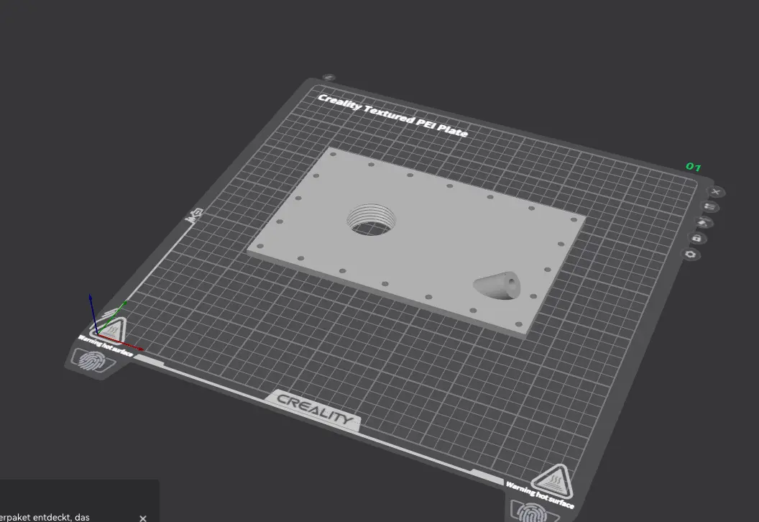The width and height of the screenshot is (759, 522).
Task: Toggle the plate lock icon
Action: 697,238
